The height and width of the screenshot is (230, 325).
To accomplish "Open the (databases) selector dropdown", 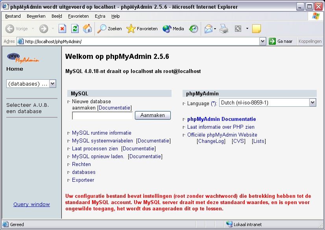I will pyautogui.click(x=53, y=84).
